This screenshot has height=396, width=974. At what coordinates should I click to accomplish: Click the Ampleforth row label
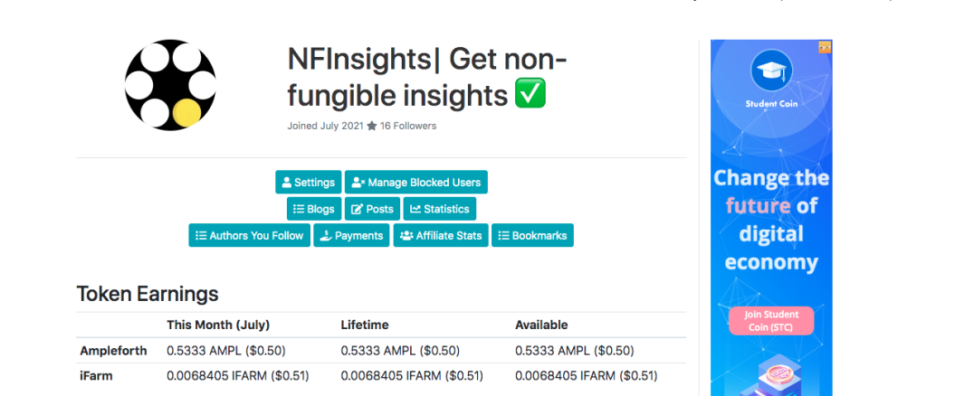click(x=114, y=351)
